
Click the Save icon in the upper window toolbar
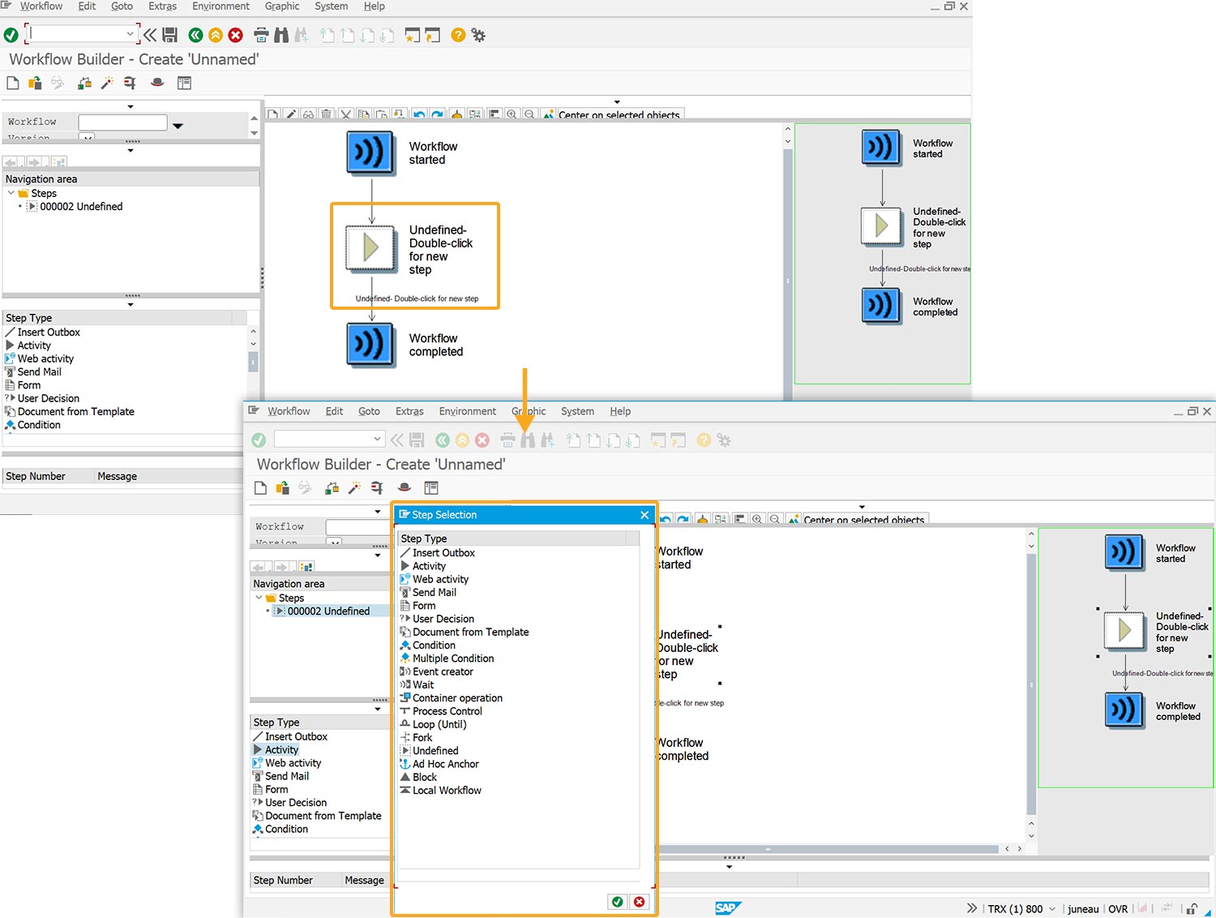(170, 35)
